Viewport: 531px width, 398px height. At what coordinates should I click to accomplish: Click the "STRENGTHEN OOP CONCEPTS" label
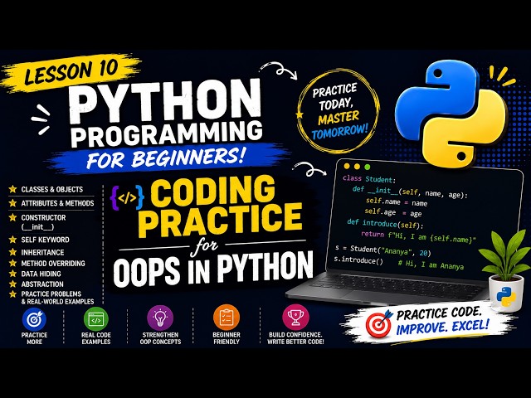point(160,338)
